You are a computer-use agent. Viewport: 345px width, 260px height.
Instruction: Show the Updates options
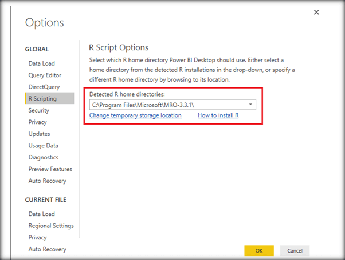tap(39, 134)
